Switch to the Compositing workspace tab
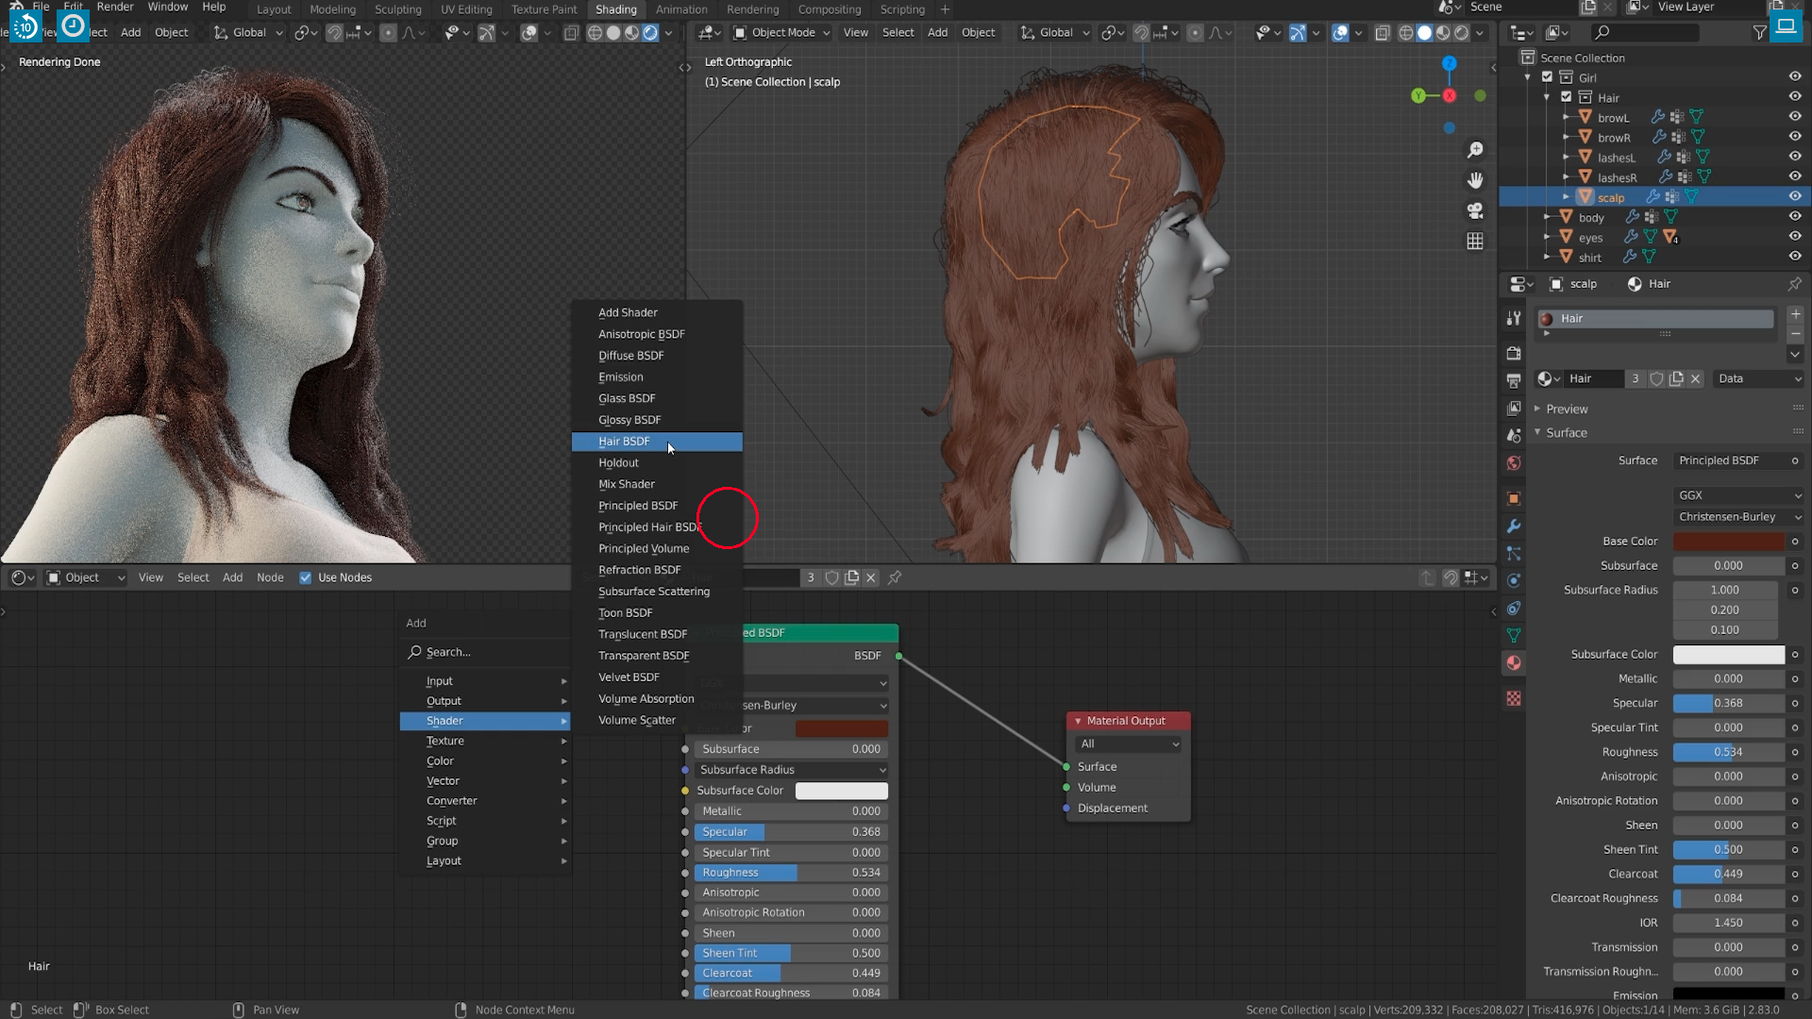1812x1019 pixels. [x=829, y=9]
